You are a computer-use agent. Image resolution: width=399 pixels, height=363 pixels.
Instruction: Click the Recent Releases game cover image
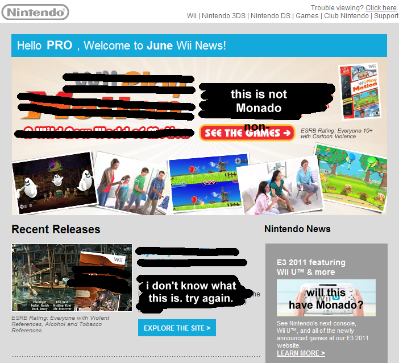pyautogui.click(x=72, y=278)
